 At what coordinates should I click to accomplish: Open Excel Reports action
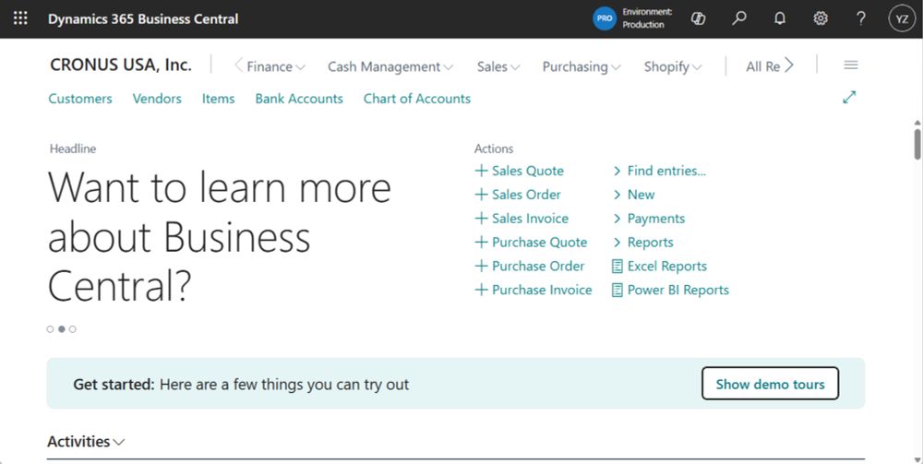pyautogui.click(x=659, y=267)
